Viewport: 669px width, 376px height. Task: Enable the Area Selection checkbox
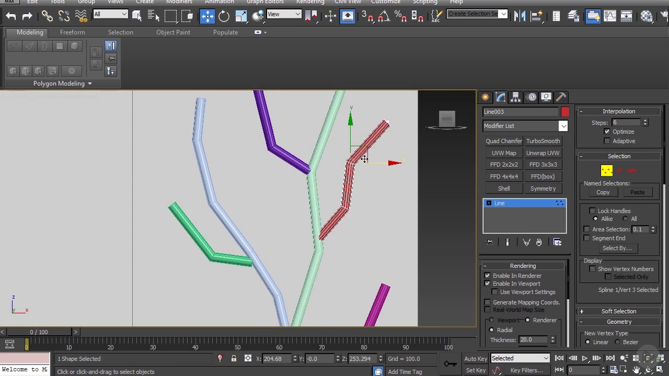[587, 229]
